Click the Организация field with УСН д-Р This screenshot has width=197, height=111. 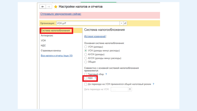88,23
